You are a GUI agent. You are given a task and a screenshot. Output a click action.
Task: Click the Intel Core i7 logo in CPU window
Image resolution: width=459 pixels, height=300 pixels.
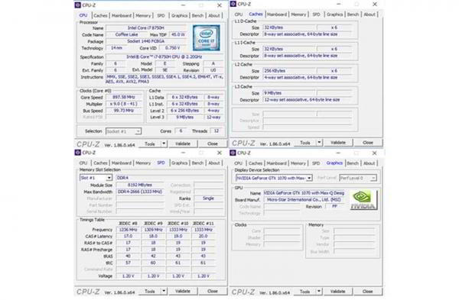click(206, 38)
